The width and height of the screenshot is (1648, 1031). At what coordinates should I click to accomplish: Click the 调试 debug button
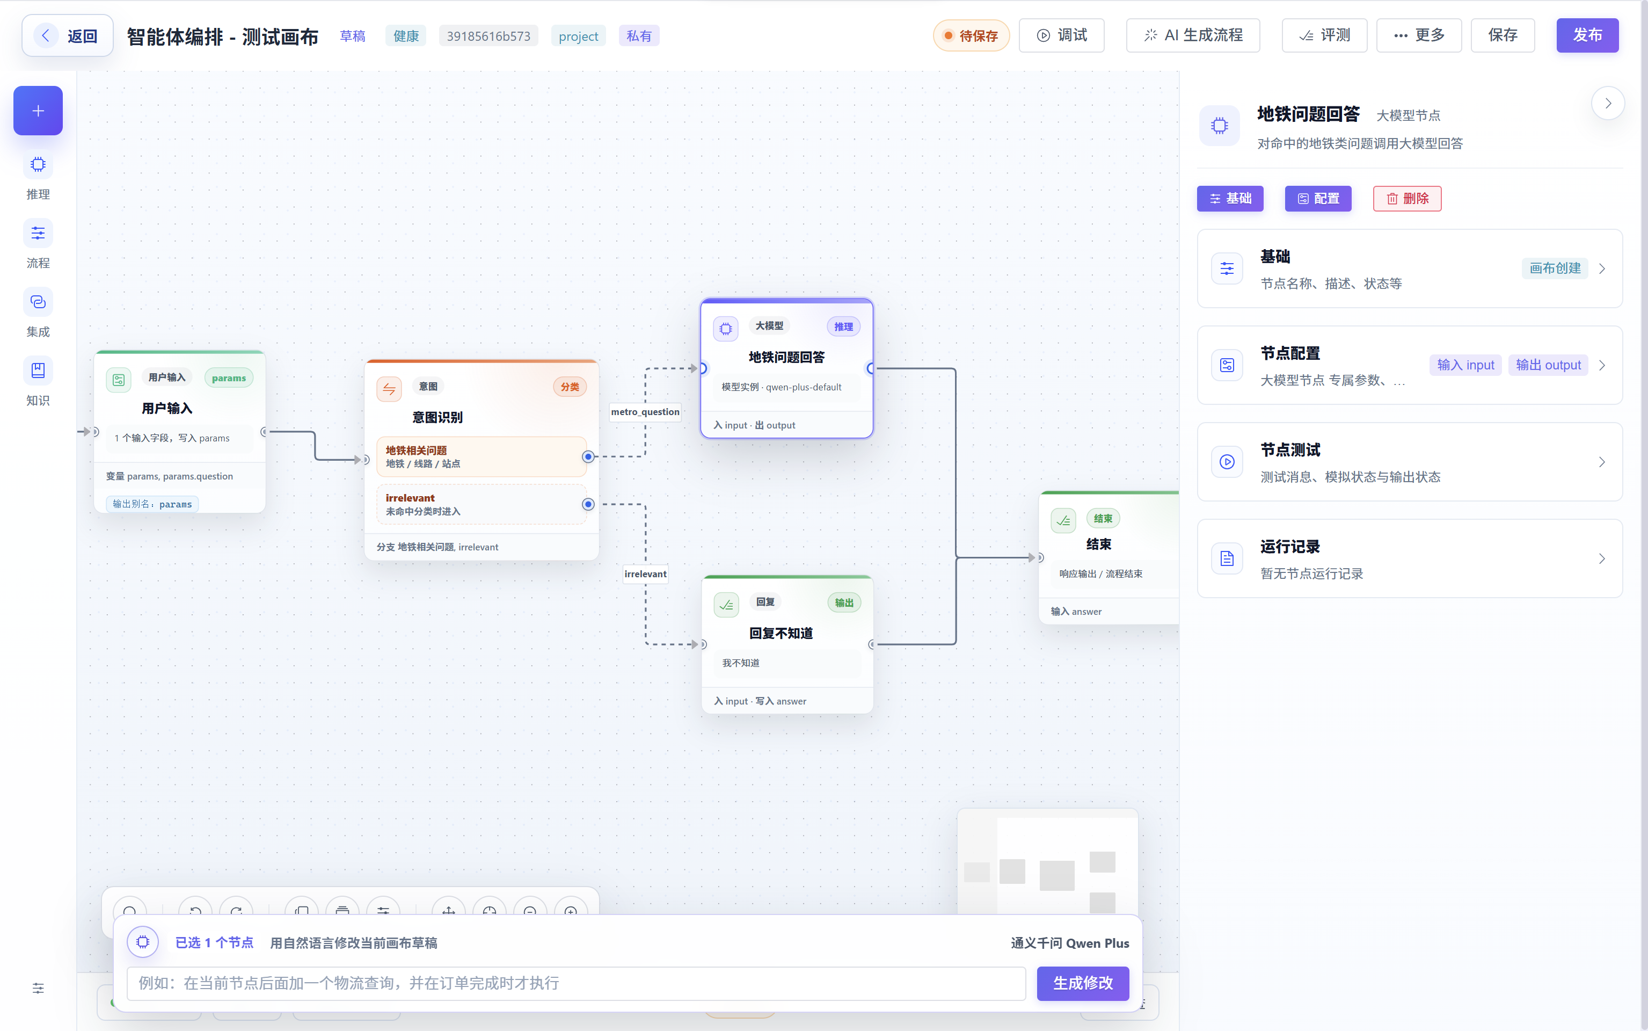point(1062,35)
